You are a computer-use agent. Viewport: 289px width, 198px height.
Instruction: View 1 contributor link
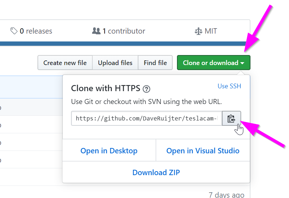point(118,31)
